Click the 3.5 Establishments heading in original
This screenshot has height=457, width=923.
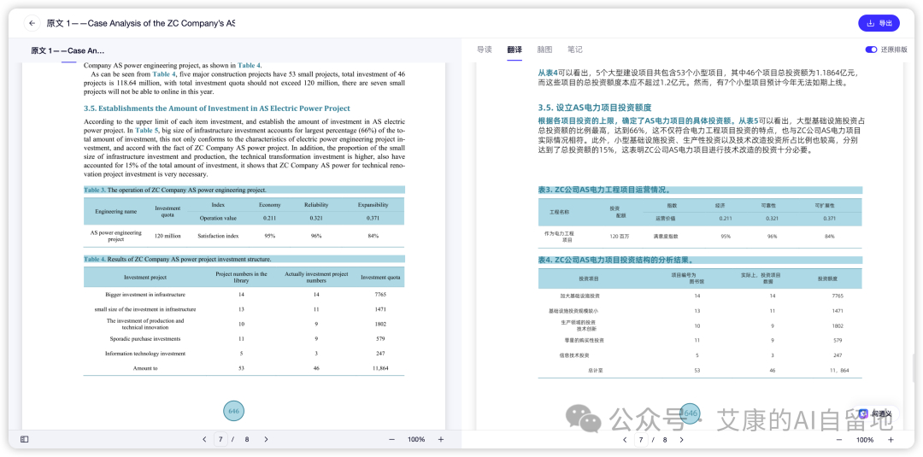point(217,108)
